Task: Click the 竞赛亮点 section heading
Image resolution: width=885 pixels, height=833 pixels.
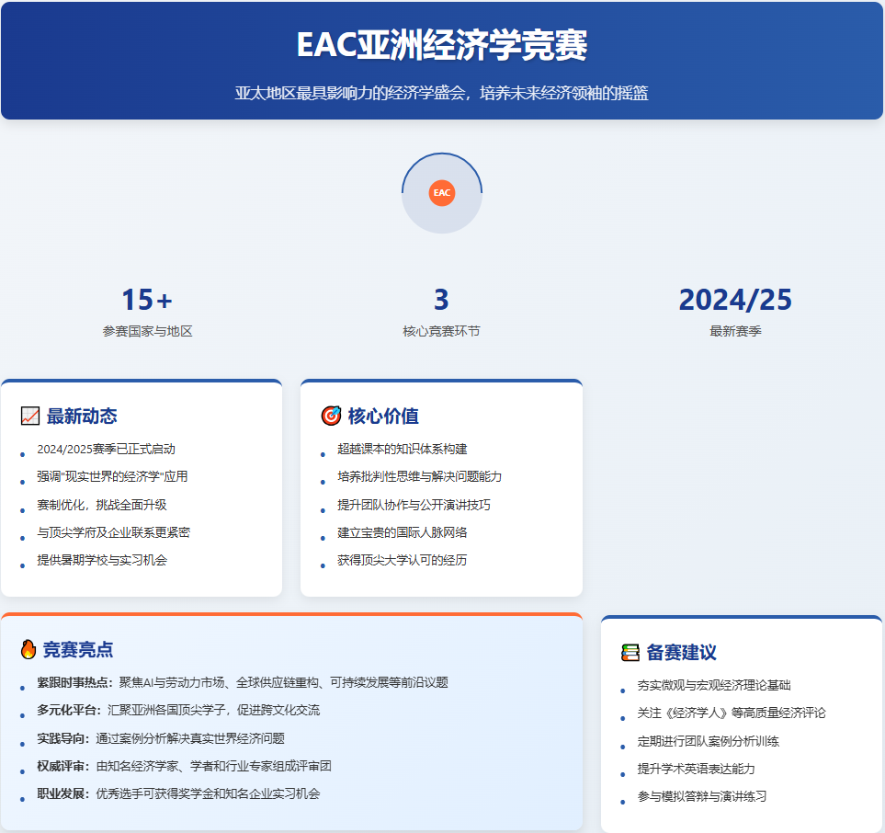Action: tap(78, 650)
